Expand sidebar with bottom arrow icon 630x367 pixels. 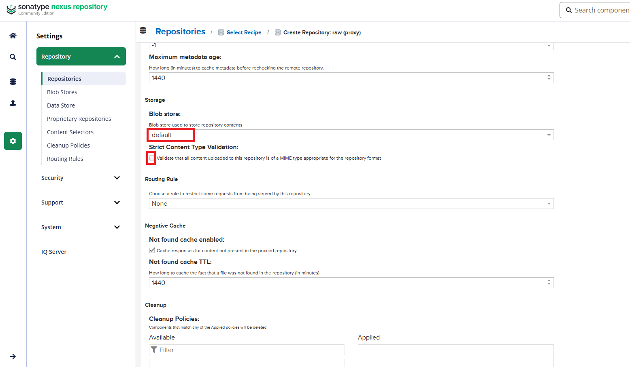[x=13, y=356]
